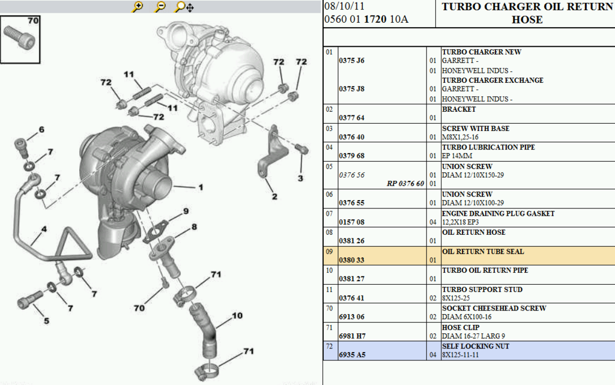Click callout number 3 beside the screw
This screenshot has height=385, width=615.
[x=300, y=178]
